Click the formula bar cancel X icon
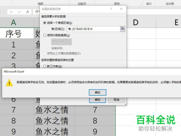Viewport: 181px width, 136px height. click(x=11, y=12)
